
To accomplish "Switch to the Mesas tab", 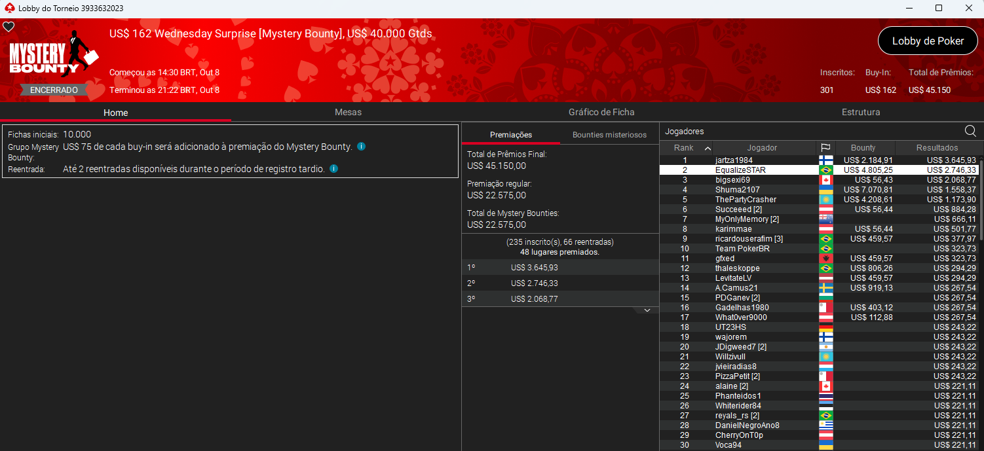I will pyautogui.click(x=348, y=112).
